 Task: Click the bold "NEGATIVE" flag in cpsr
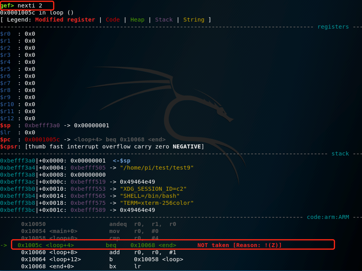pos(187,147)
